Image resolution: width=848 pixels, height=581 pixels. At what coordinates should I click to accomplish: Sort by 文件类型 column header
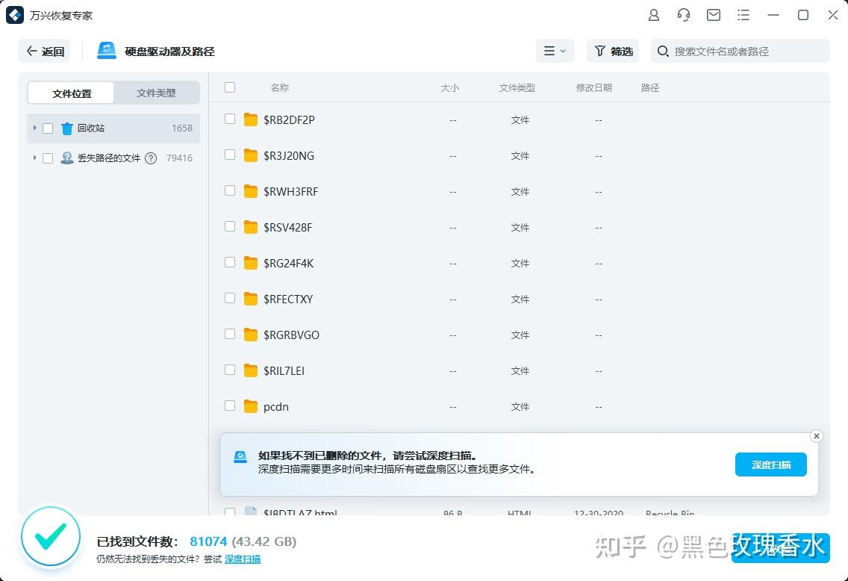click(517, 87)
